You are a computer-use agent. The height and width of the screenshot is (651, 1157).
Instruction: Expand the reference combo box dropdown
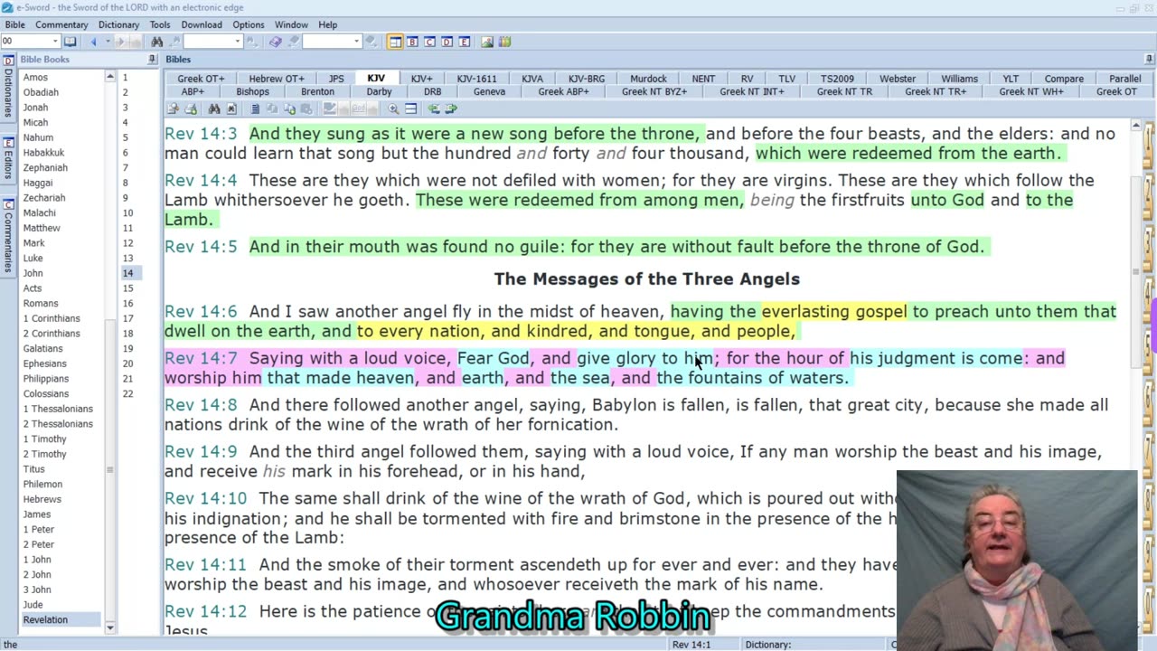click(55, 42)
